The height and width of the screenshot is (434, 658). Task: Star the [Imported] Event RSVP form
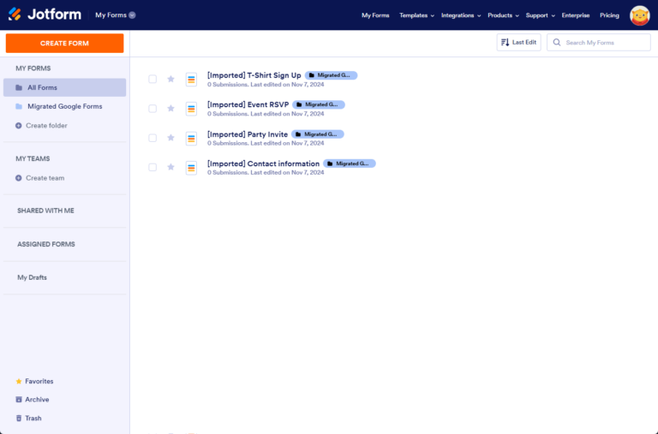pyautogui.click(x=170, y=108)
